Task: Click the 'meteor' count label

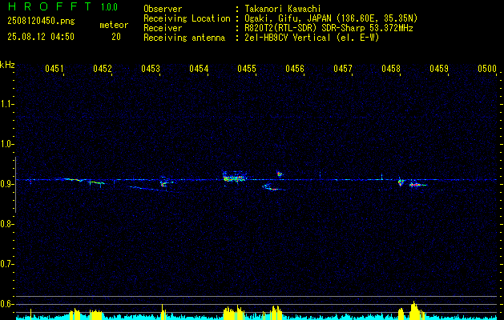Action: point(114,25)
